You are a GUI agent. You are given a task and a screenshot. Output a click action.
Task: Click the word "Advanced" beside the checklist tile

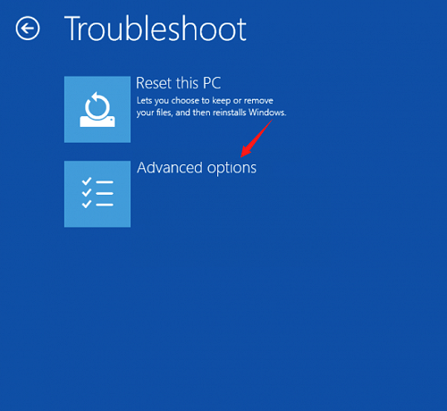point(170,168)
